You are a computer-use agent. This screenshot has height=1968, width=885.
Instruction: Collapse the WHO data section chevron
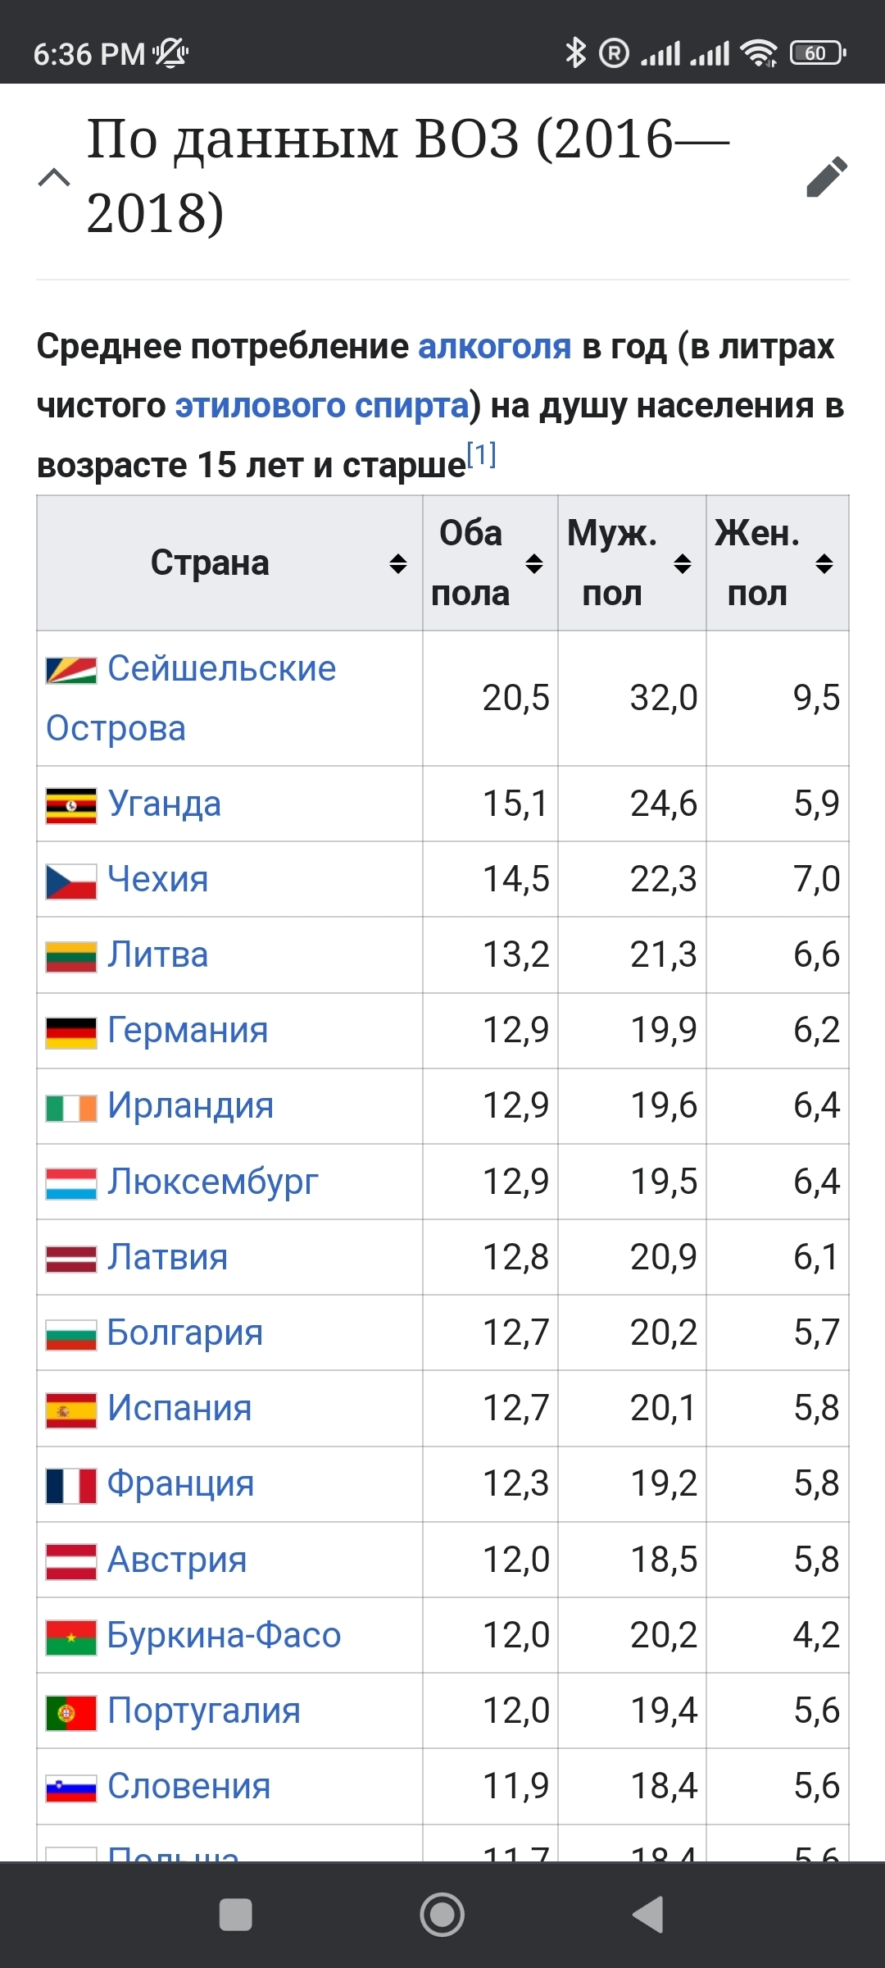pyautogui.click(x=54, y=177)
